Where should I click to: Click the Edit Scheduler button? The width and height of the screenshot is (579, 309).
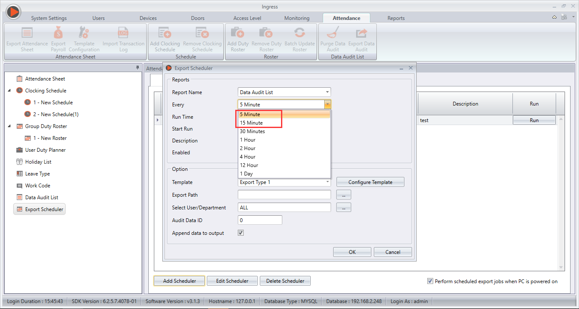click(x=232, y=281)
